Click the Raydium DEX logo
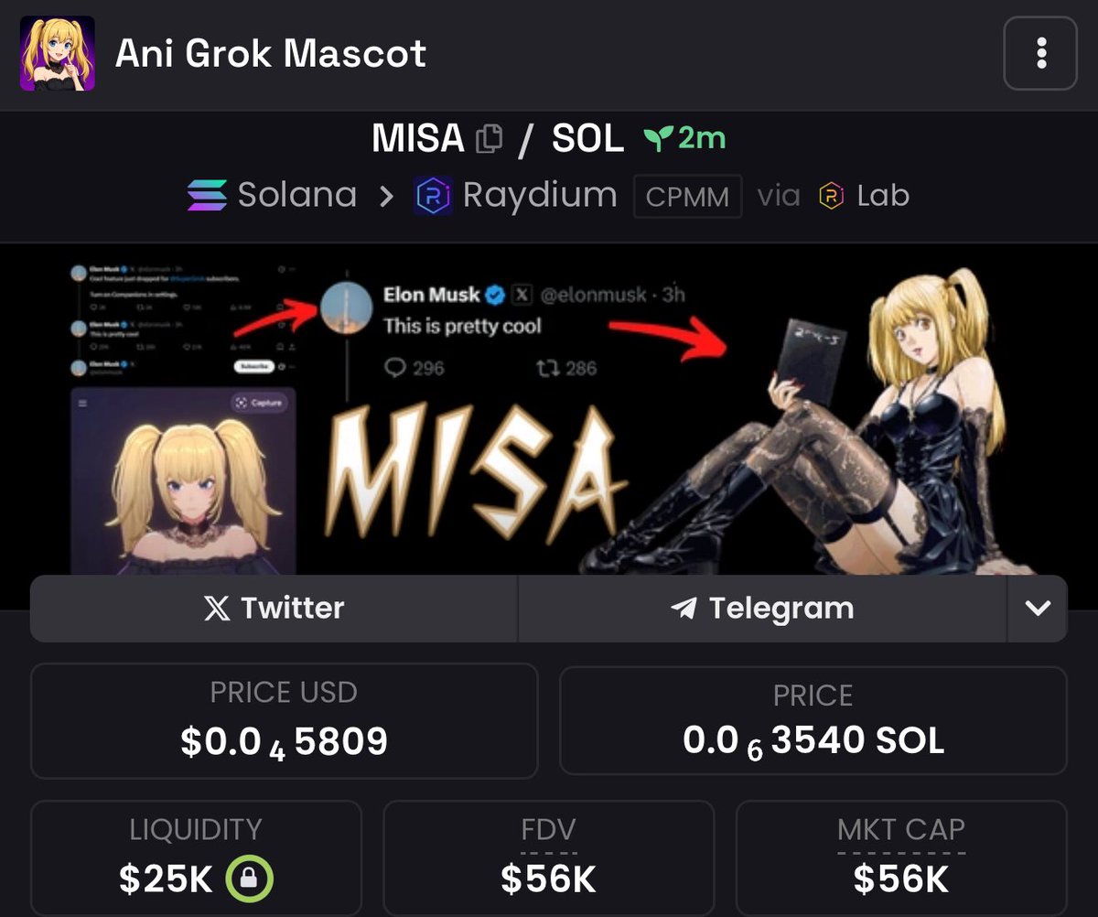The width and height of the screenshot is (1098, 917). tap(432, 196)
